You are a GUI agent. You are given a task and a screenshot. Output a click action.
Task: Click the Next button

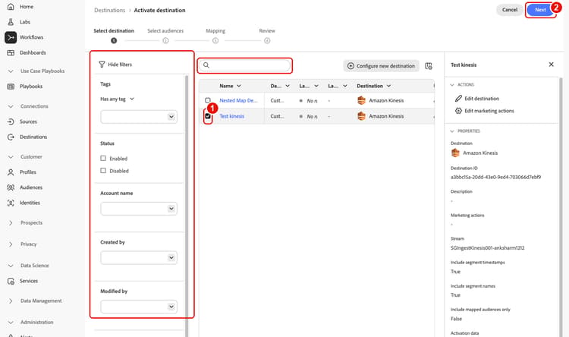pos(540,10)
